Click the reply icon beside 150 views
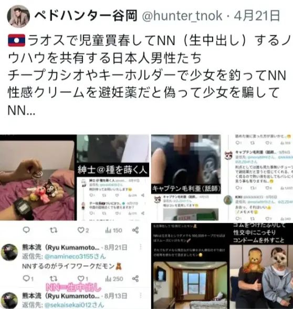 coord(26,230)
